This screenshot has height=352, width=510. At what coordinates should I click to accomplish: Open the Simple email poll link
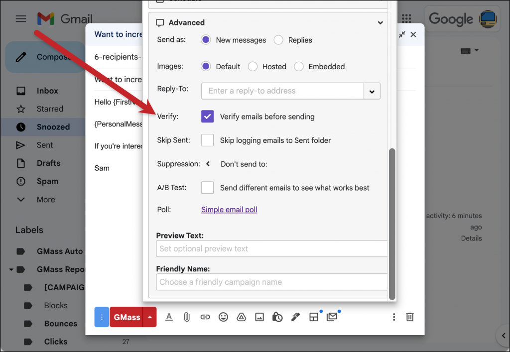pos(229,209)
